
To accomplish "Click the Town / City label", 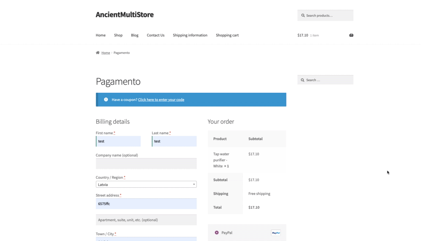I will tap(105, 234).
